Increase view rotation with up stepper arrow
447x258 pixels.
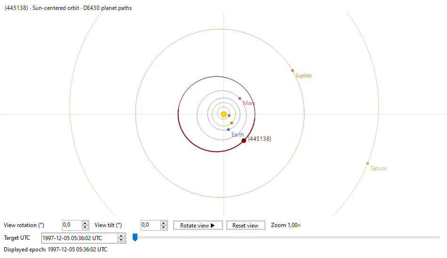[85, 223]
